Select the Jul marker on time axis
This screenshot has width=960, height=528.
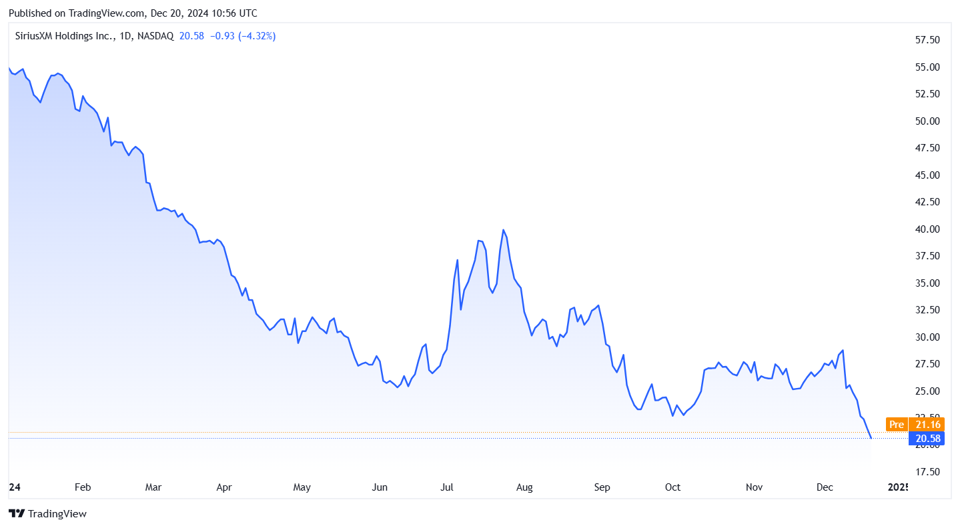coord(447,487)
